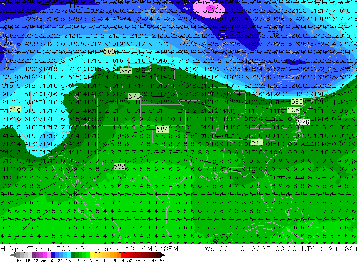Click the '-30' legend value
This screenshot has width=357, height=262.
tap(51, 261)
